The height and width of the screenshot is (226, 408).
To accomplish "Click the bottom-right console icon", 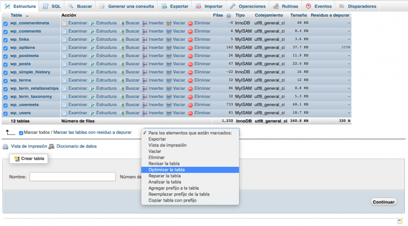I will (400, 221).
